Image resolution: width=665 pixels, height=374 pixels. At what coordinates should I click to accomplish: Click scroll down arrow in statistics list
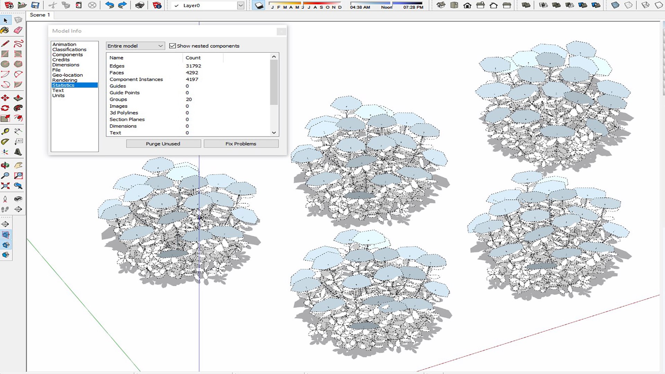(x=274, y=133)
